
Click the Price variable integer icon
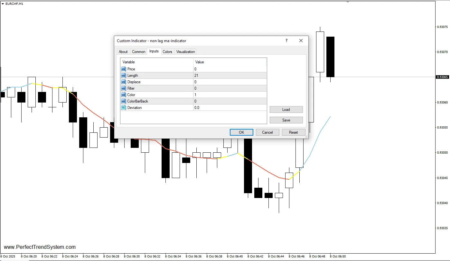point(124,69)
